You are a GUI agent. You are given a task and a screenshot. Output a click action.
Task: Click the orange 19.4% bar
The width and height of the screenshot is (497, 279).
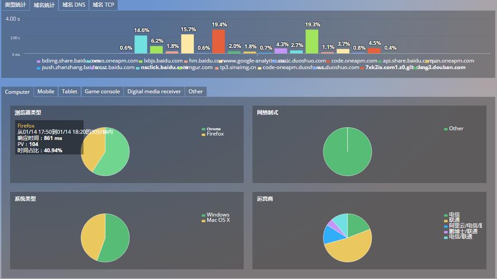coord(219,41)
